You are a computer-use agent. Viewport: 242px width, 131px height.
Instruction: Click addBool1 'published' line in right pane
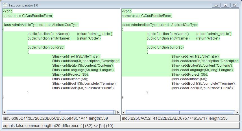(x=202, y=88)
